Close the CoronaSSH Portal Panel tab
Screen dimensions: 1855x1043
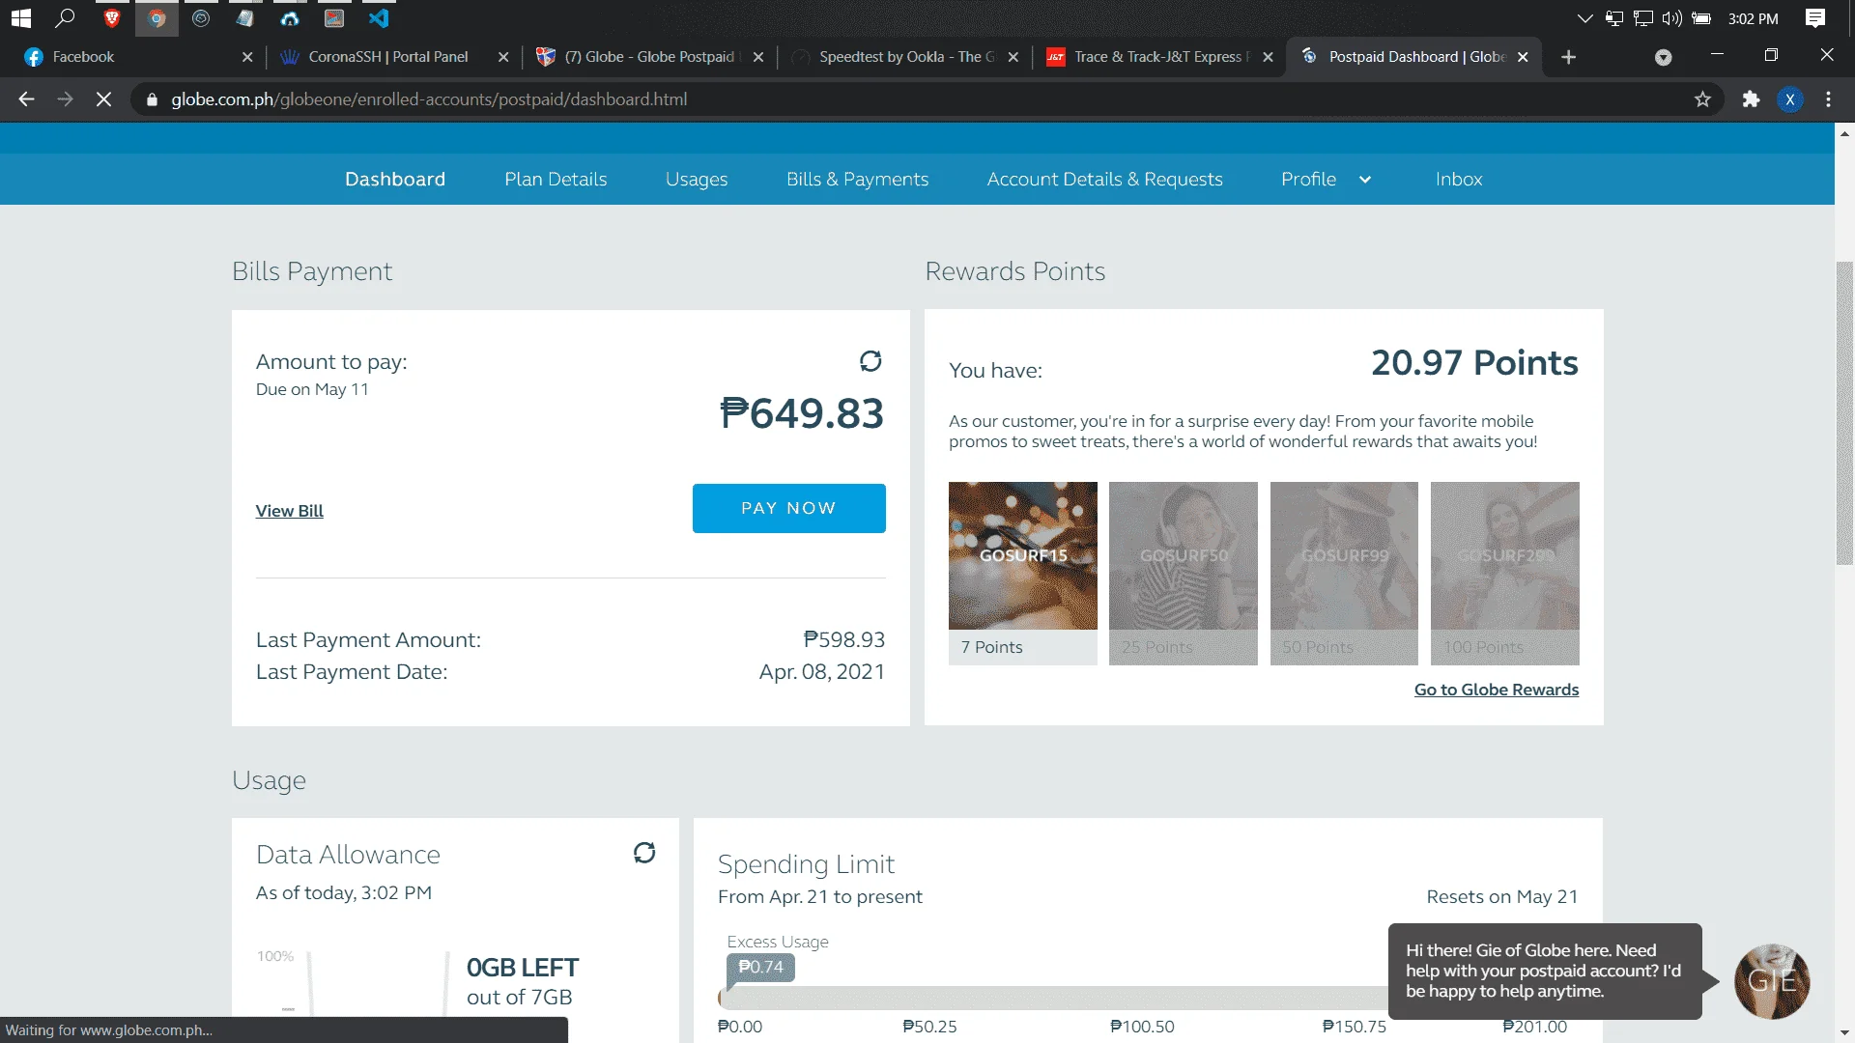pos(503,57)
